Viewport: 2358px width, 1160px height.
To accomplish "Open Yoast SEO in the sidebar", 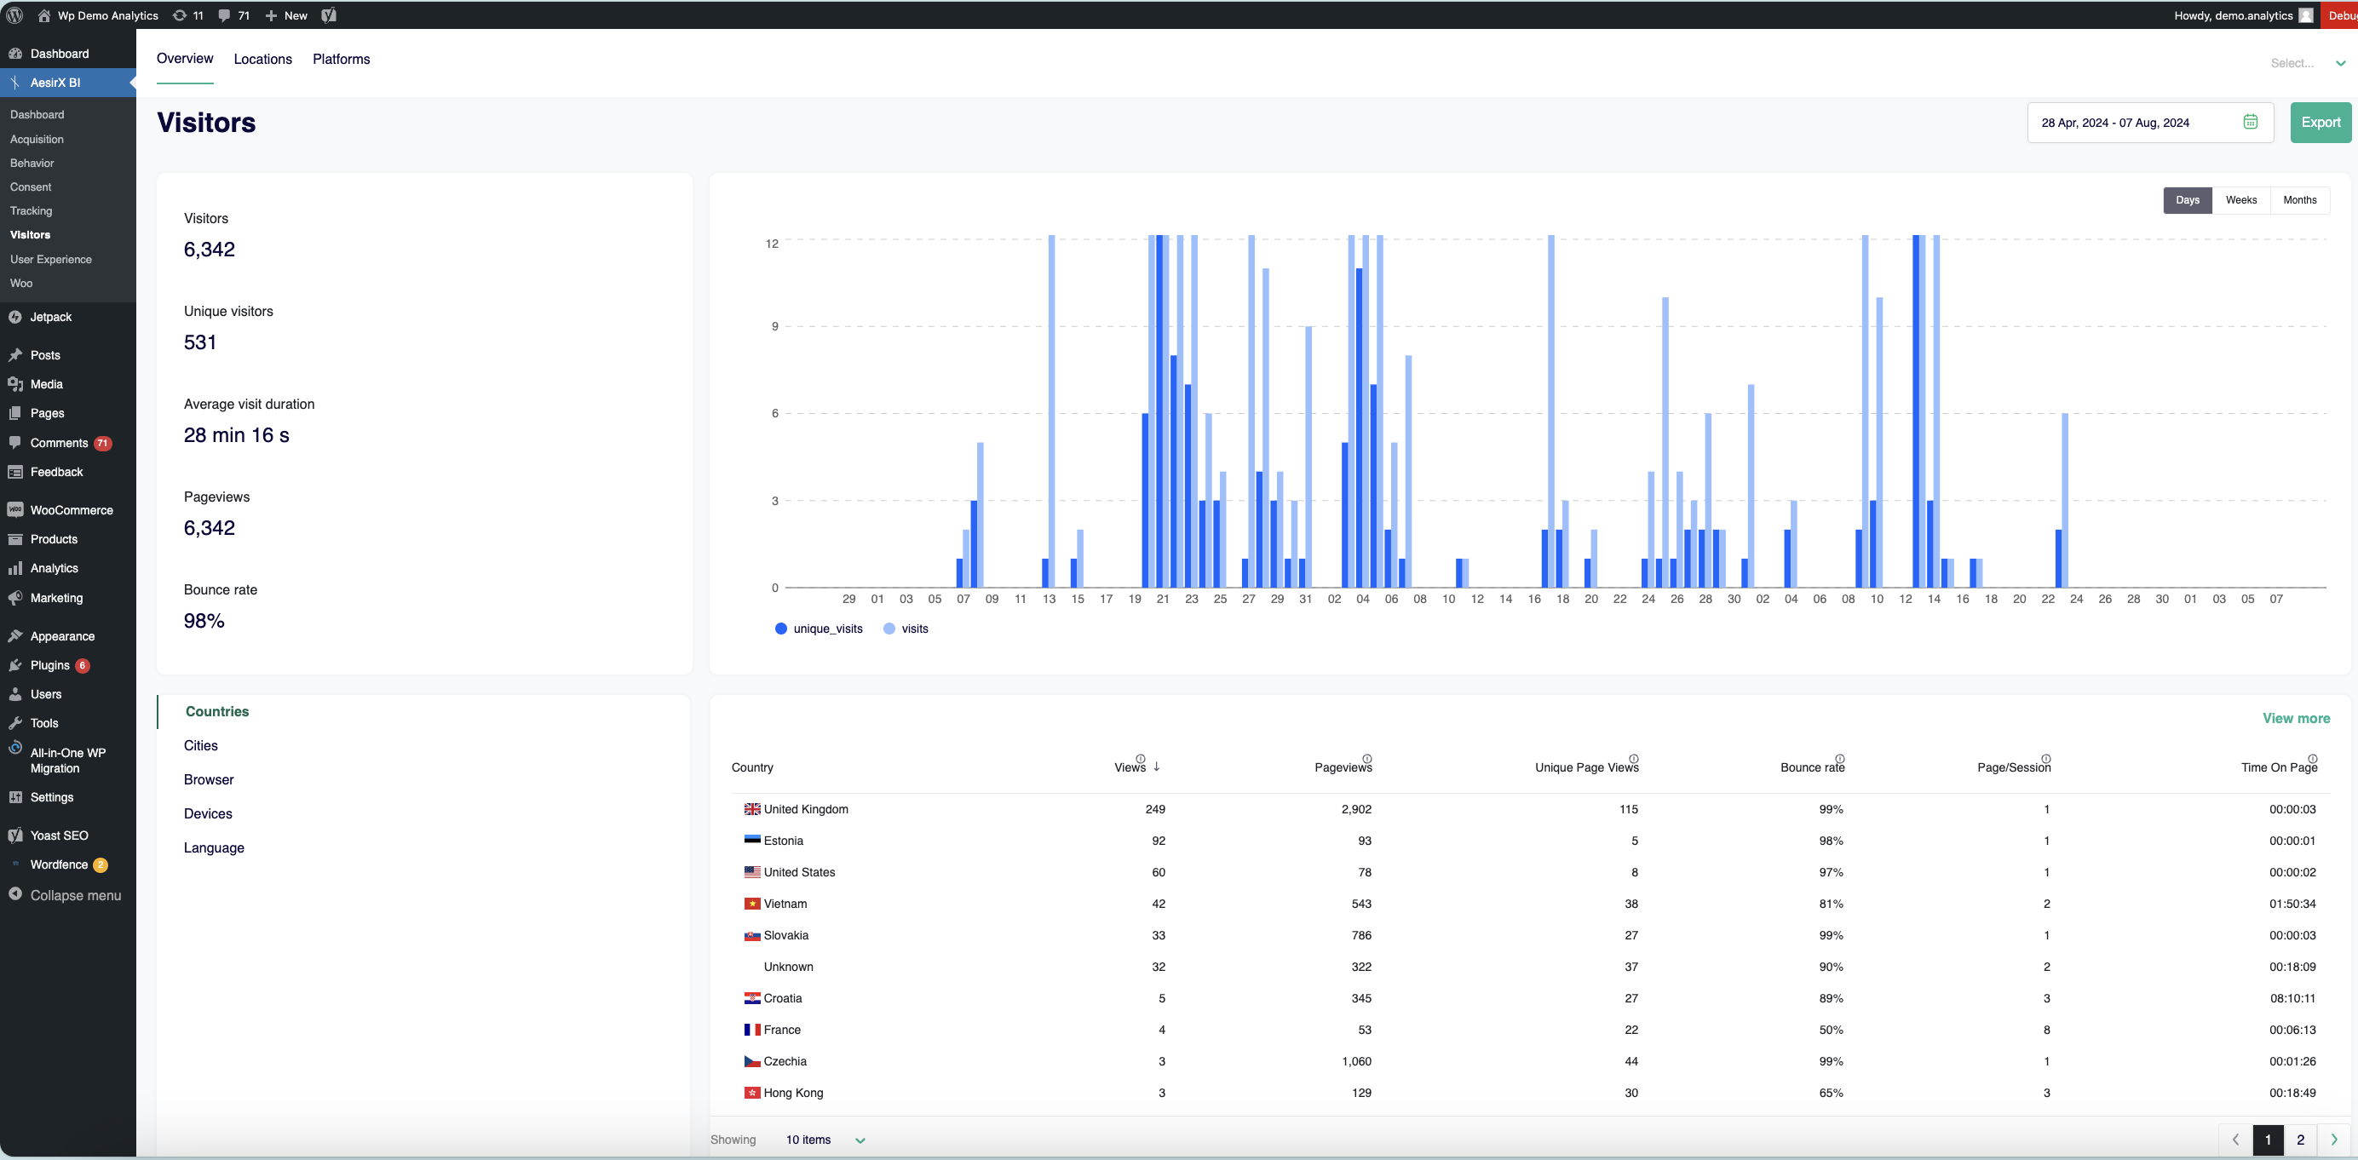I will pyautogui.click(x=68, y=836).
